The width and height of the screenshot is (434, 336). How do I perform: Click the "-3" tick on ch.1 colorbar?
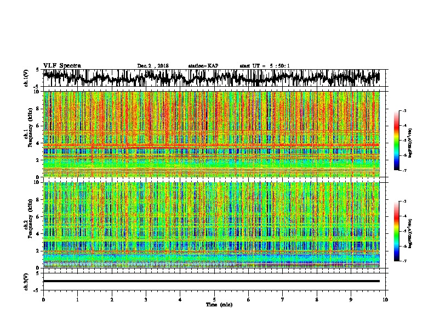pos(404,110)
